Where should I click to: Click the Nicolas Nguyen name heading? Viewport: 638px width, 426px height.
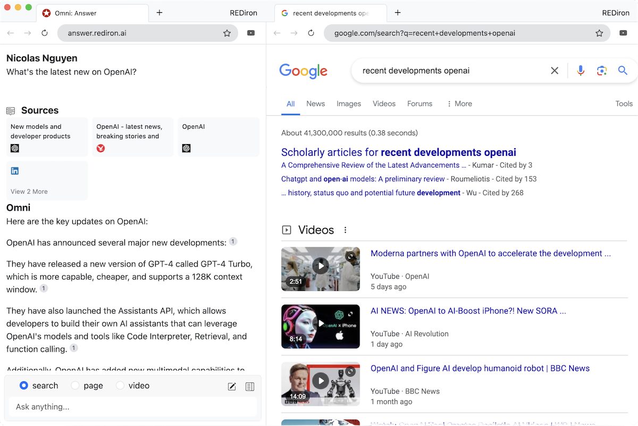(x=42, y=59)
